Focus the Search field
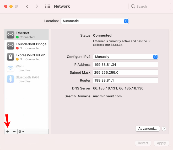 (149, 6)
